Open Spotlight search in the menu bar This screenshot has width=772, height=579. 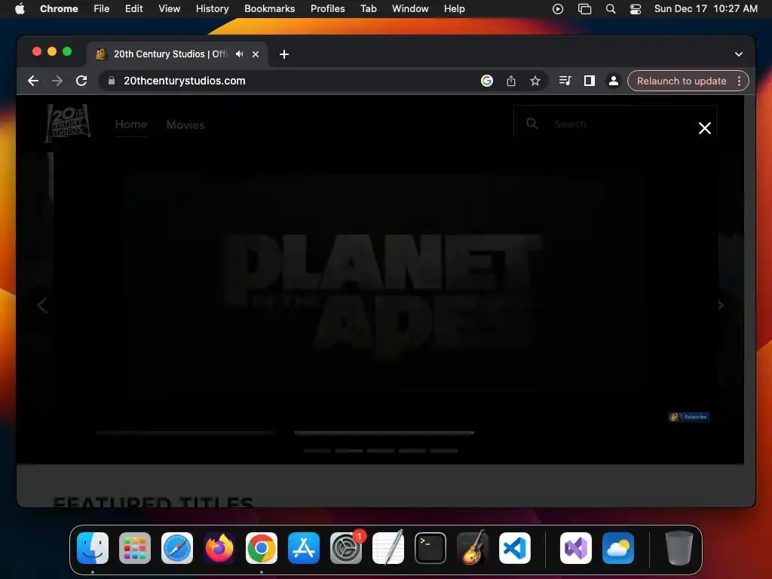(x=611, y=8)
